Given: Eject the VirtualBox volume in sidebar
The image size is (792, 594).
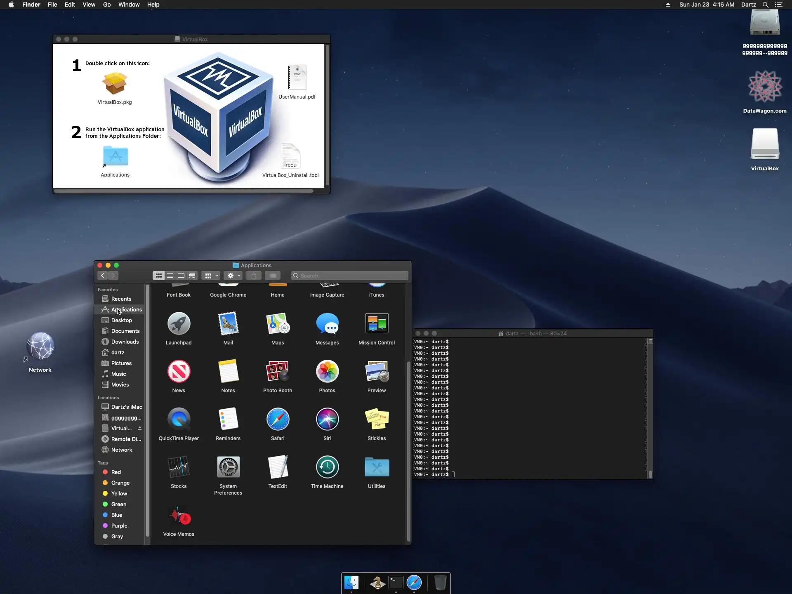Looking at the screenshot, I should (x=140, y=428).
